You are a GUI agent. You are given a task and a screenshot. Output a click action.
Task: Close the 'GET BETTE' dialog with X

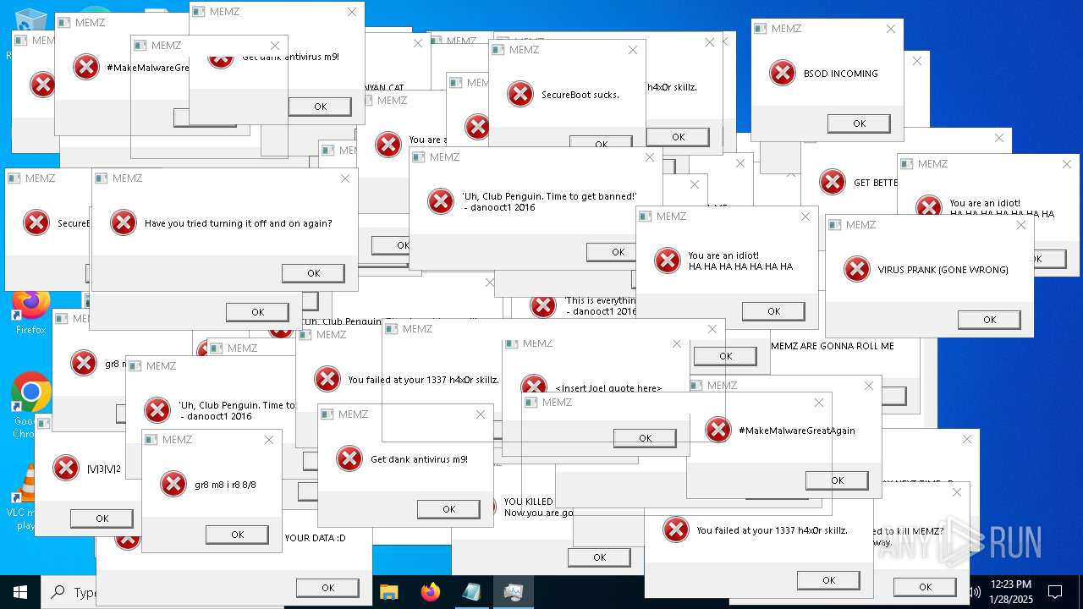coord(999,138)
